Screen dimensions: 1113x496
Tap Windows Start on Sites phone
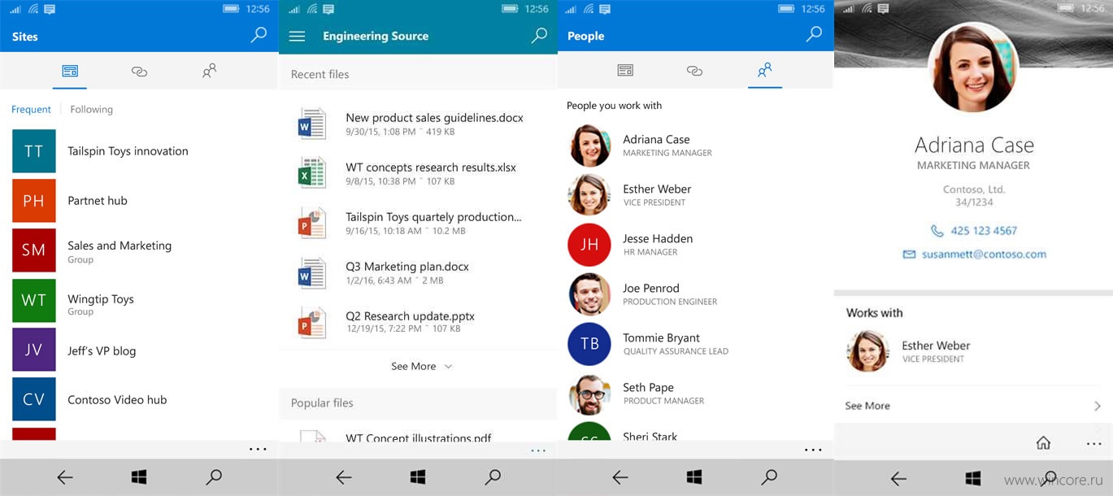(x=139, y=477)
